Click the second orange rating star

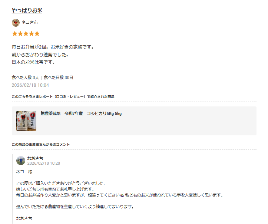tap(20, 34)
